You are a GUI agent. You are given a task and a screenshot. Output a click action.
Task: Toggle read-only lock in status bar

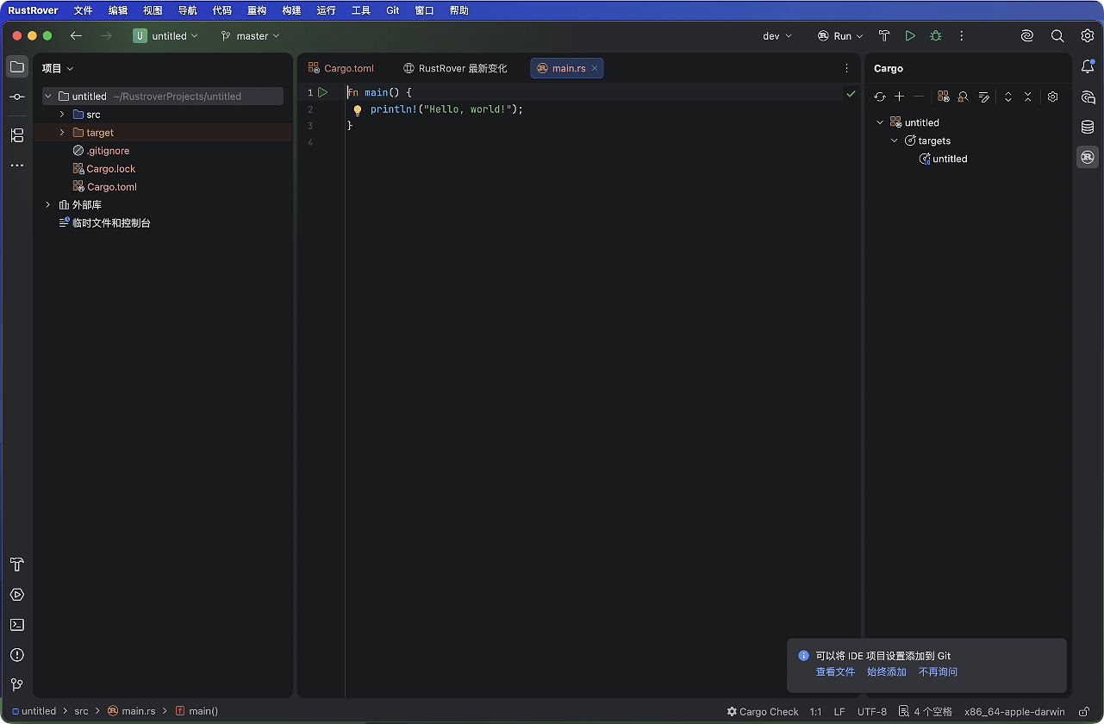[1084, 712]
